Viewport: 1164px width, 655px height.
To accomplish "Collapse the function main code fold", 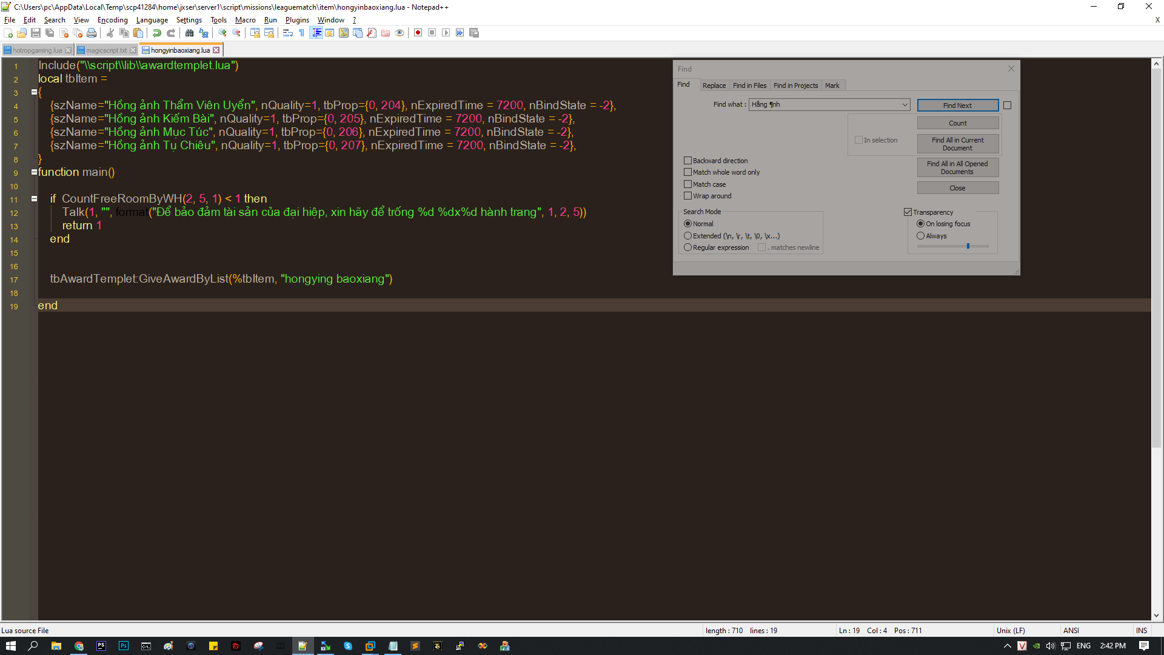I will click(33, 172).
